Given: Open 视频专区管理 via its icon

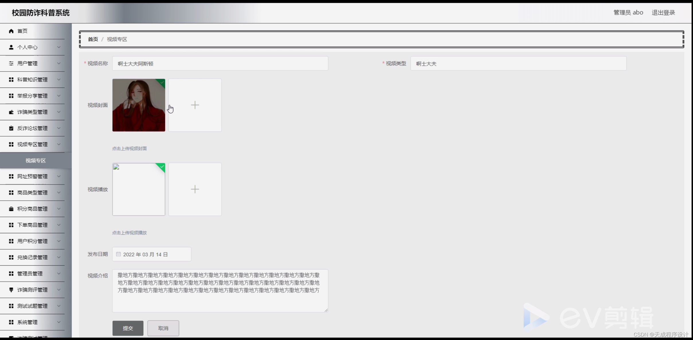Looking at the screenshot, I should point(11,144).
